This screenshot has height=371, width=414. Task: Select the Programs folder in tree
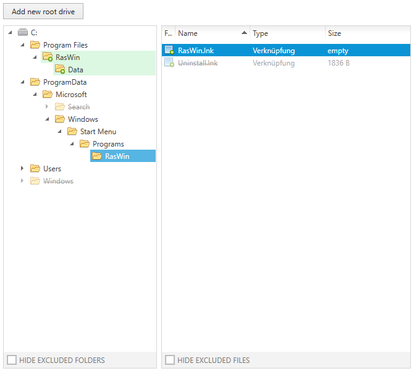pos(108,144)
